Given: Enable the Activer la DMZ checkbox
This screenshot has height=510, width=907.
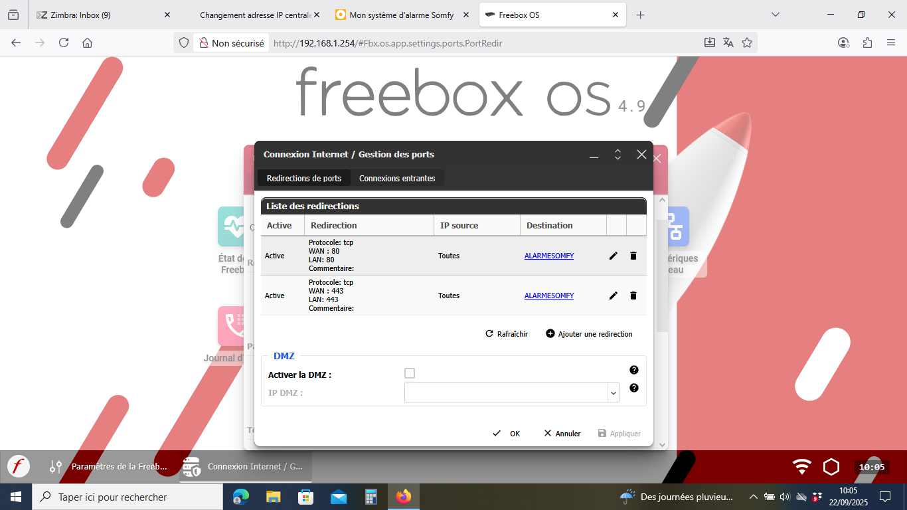Looking at the screenshot, I should [410, 373].
